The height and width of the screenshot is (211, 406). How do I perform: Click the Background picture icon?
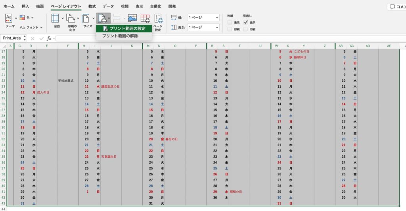[x=132, y=18]
